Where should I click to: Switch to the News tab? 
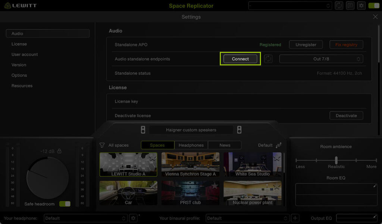pyautogui.click(x=225, y=145)
